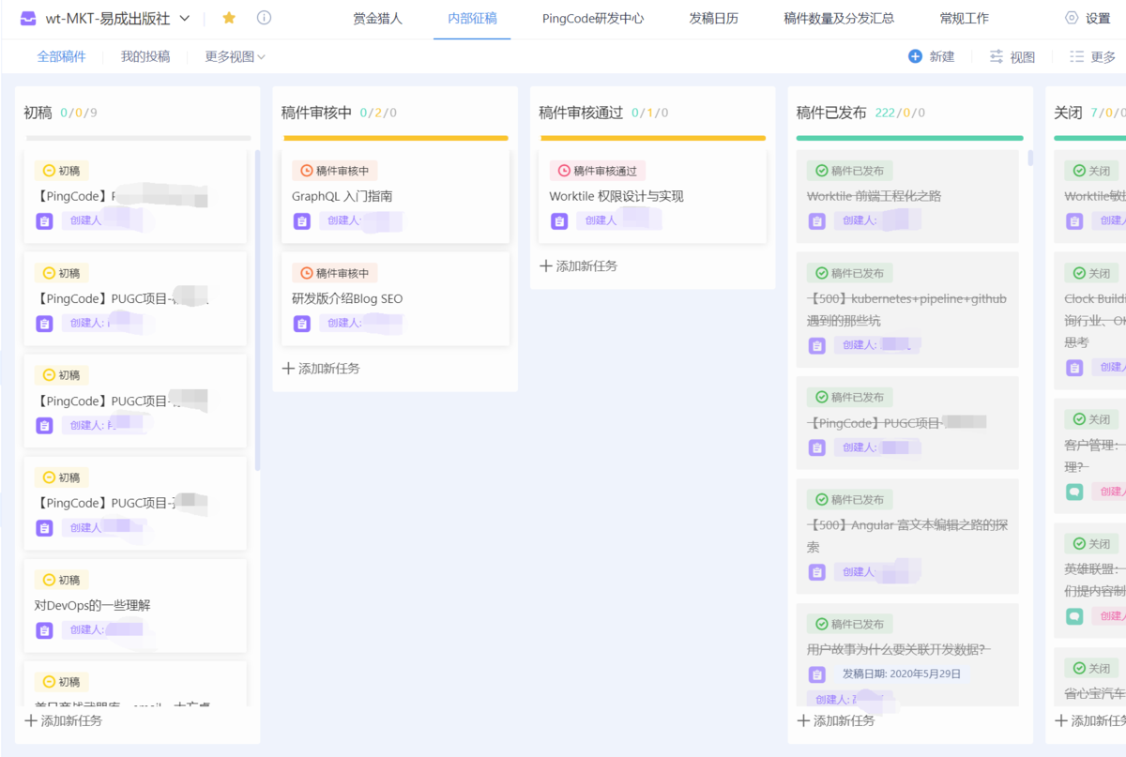
Task: Expand the 更多视图 dropdown
Action: [235, 56]
